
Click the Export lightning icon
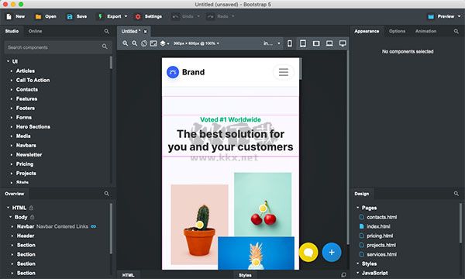coord(100,16)
